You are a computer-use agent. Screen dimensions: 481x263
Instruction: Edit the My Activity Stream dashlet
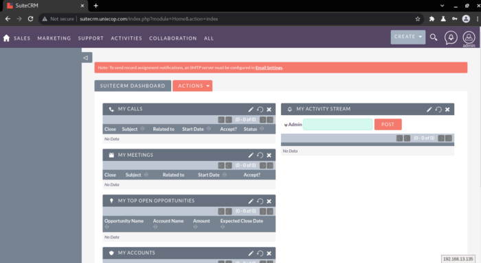coord(429,110)
